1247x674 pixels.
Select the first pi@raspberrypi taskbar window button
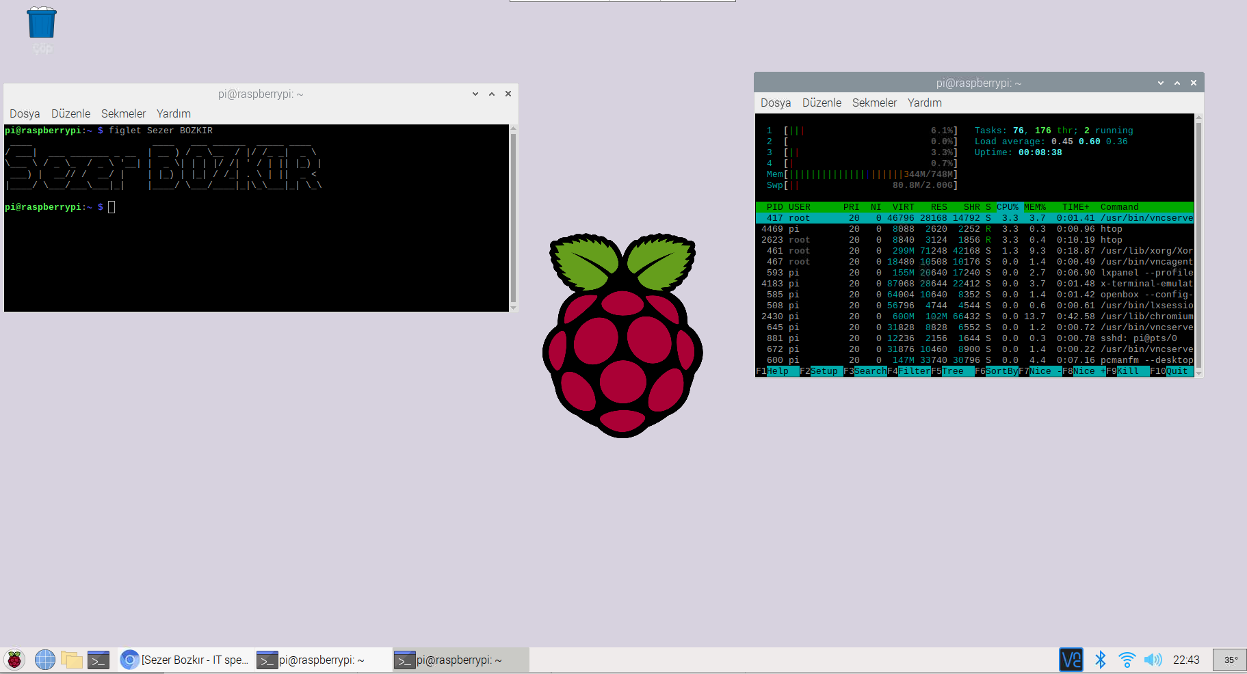[324, 660]
